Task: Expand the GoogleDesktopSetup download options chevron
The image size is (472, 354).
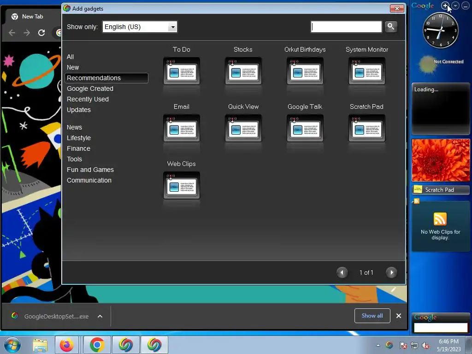Action: (x=100, y=316)
